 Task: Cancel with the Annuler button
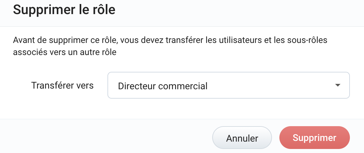[242, 138]
